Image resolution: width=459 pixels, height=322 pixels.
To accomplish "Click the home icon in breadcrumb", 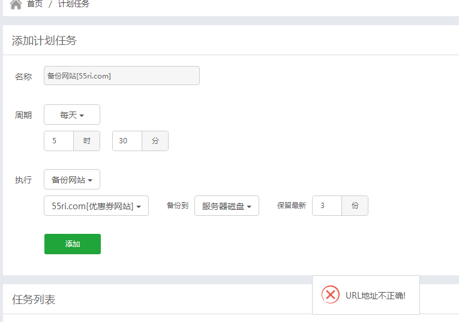I will point(16,4).
